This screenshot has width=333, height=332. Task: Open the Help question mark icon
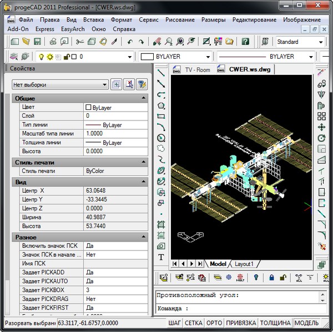(x=245, y=42)
